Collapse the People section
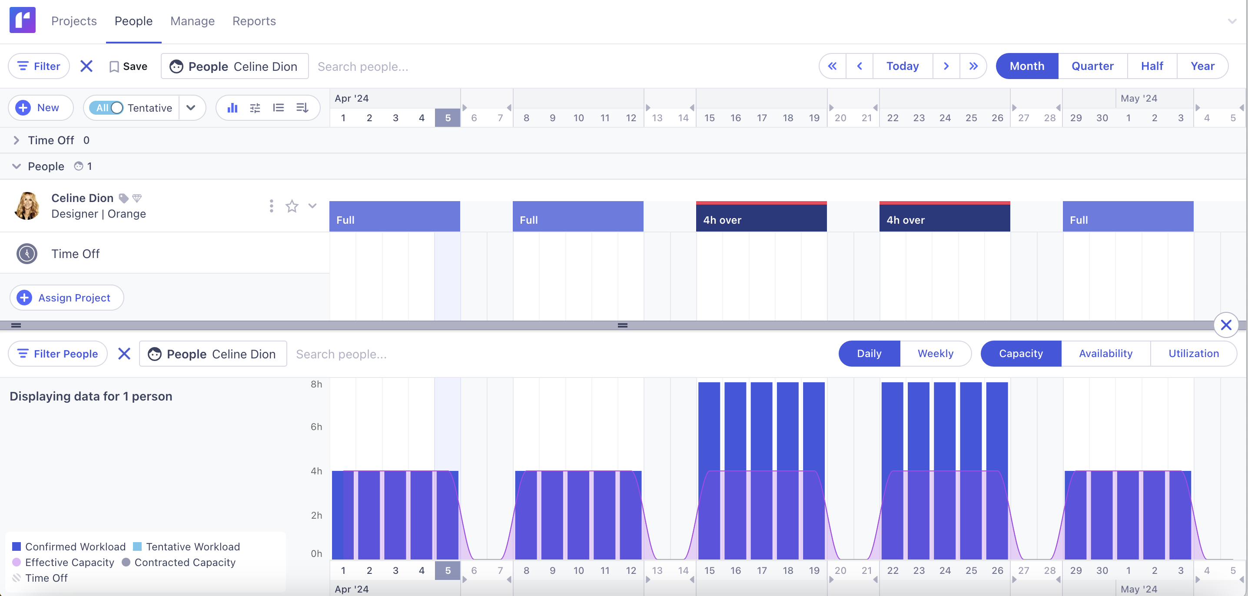This screenshot has width=1248, height=596. (16, 166)
